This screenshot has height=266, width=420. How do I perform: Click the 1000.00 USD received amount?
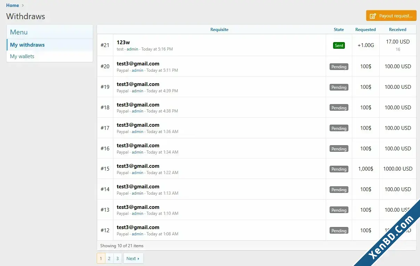pos(398,169)
